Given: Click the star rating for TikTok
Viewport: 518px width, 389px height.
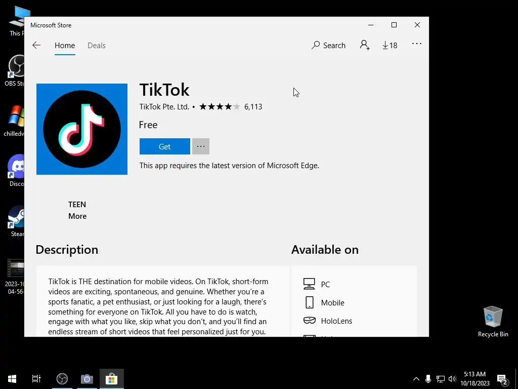Looking at the screenshot, I should pyautogui.click(x=220, y=106).
